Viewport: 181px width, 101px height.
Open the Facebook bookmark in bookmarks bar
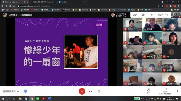pyautogui.click(x=56, y=10)
